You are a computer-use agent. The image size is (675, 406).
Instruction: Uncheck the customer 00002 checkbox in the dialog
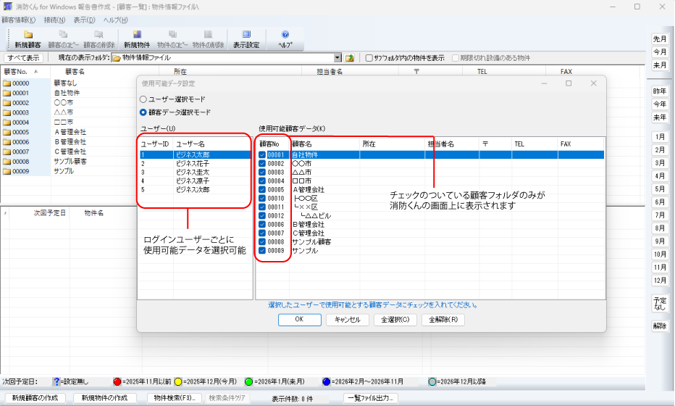tap(262, 164)
